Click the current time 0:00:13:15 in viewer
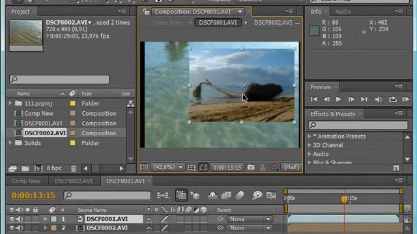The height and width of the screenshot is (234, 417). (x=227, y=168)
